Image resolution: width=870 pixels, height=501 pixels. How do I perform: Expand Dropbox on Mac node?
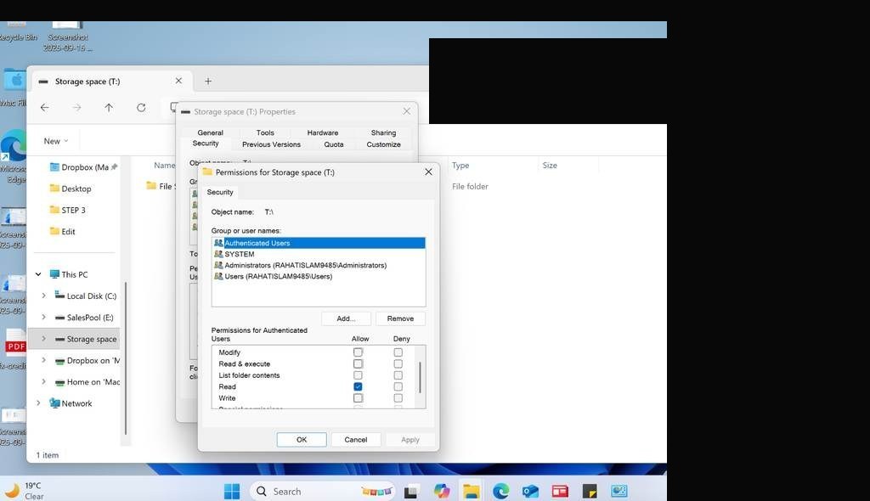coord(44,360)
